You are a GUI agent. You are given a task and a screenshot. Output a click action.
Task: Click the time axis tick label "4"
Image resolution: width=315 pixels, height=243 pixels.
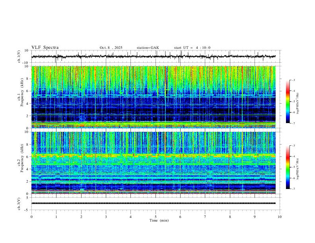(130, 217)
